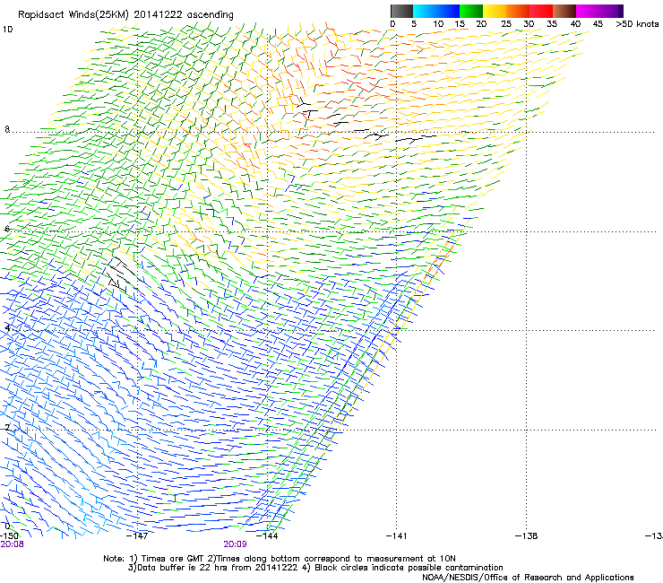Click the purple '20:09' time label

pos(235,544)
